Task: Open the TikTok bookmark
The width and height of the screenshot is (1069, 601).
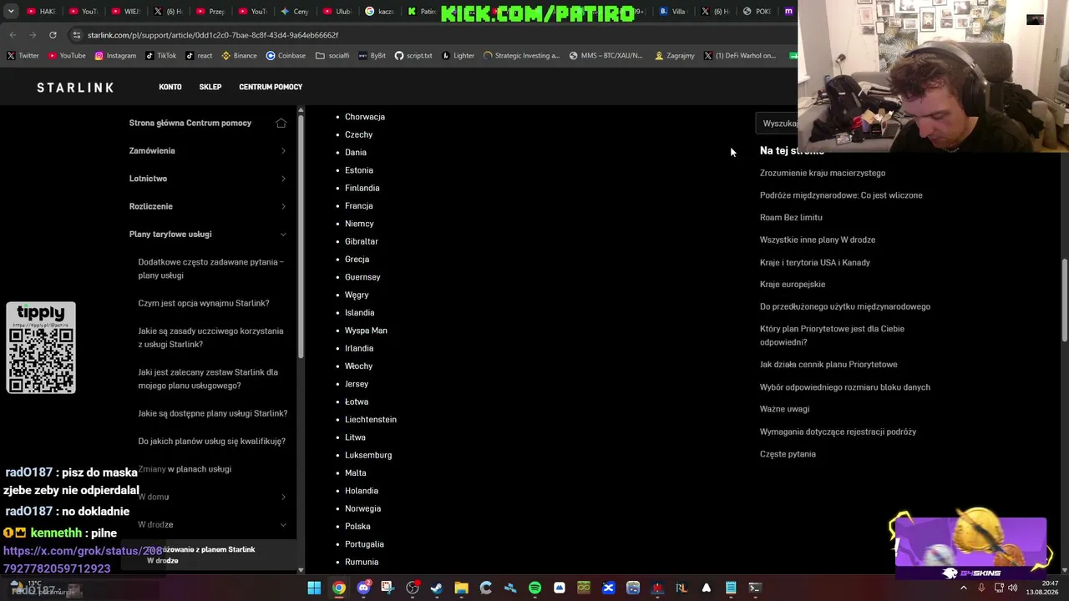Action: tap(160, 56)
